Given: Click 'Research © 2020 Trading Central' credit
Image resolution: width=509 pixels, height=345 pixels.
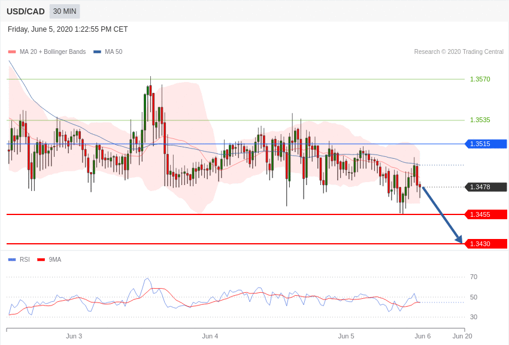Looking at the screenshot, I should coord(459,52).
